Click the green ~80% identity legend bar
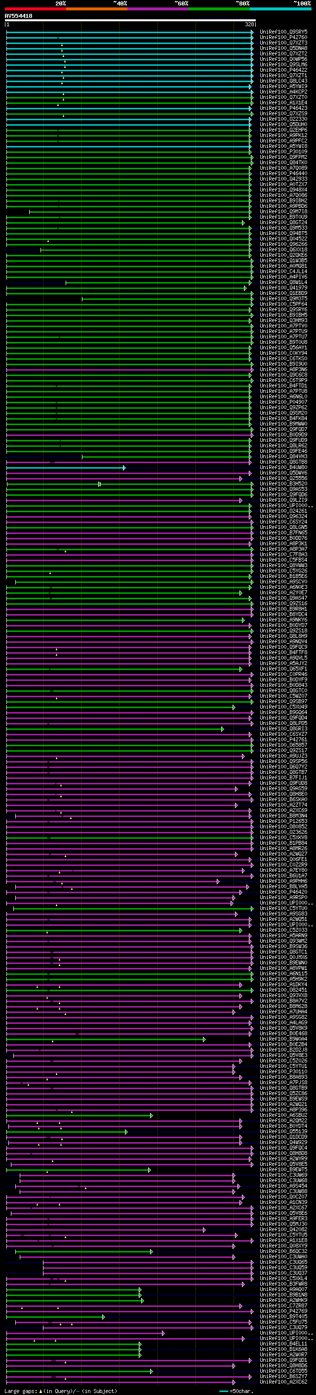The image size is (316, 1395). 219,9
